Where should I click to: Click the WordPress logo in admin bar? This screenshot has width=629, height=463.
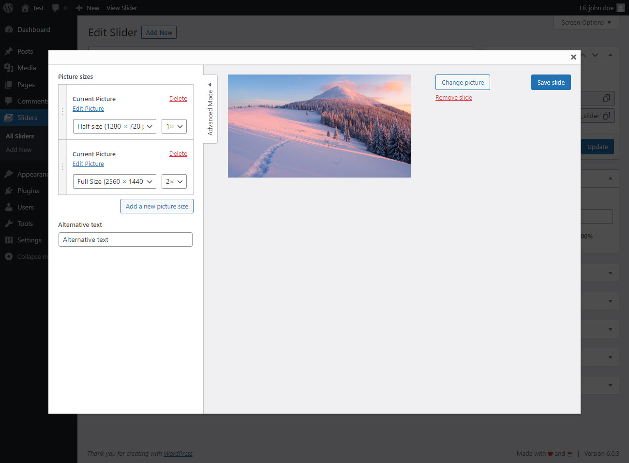[8, 8]
